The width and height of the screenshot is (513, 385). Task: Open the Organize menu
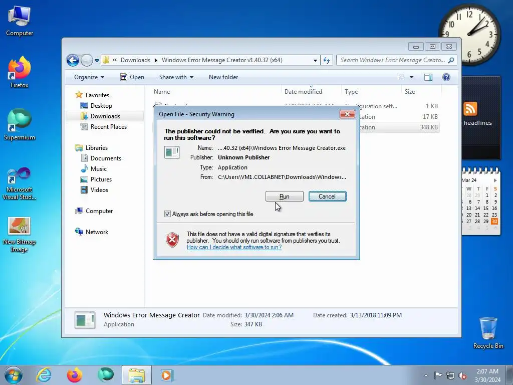point(89,77)
